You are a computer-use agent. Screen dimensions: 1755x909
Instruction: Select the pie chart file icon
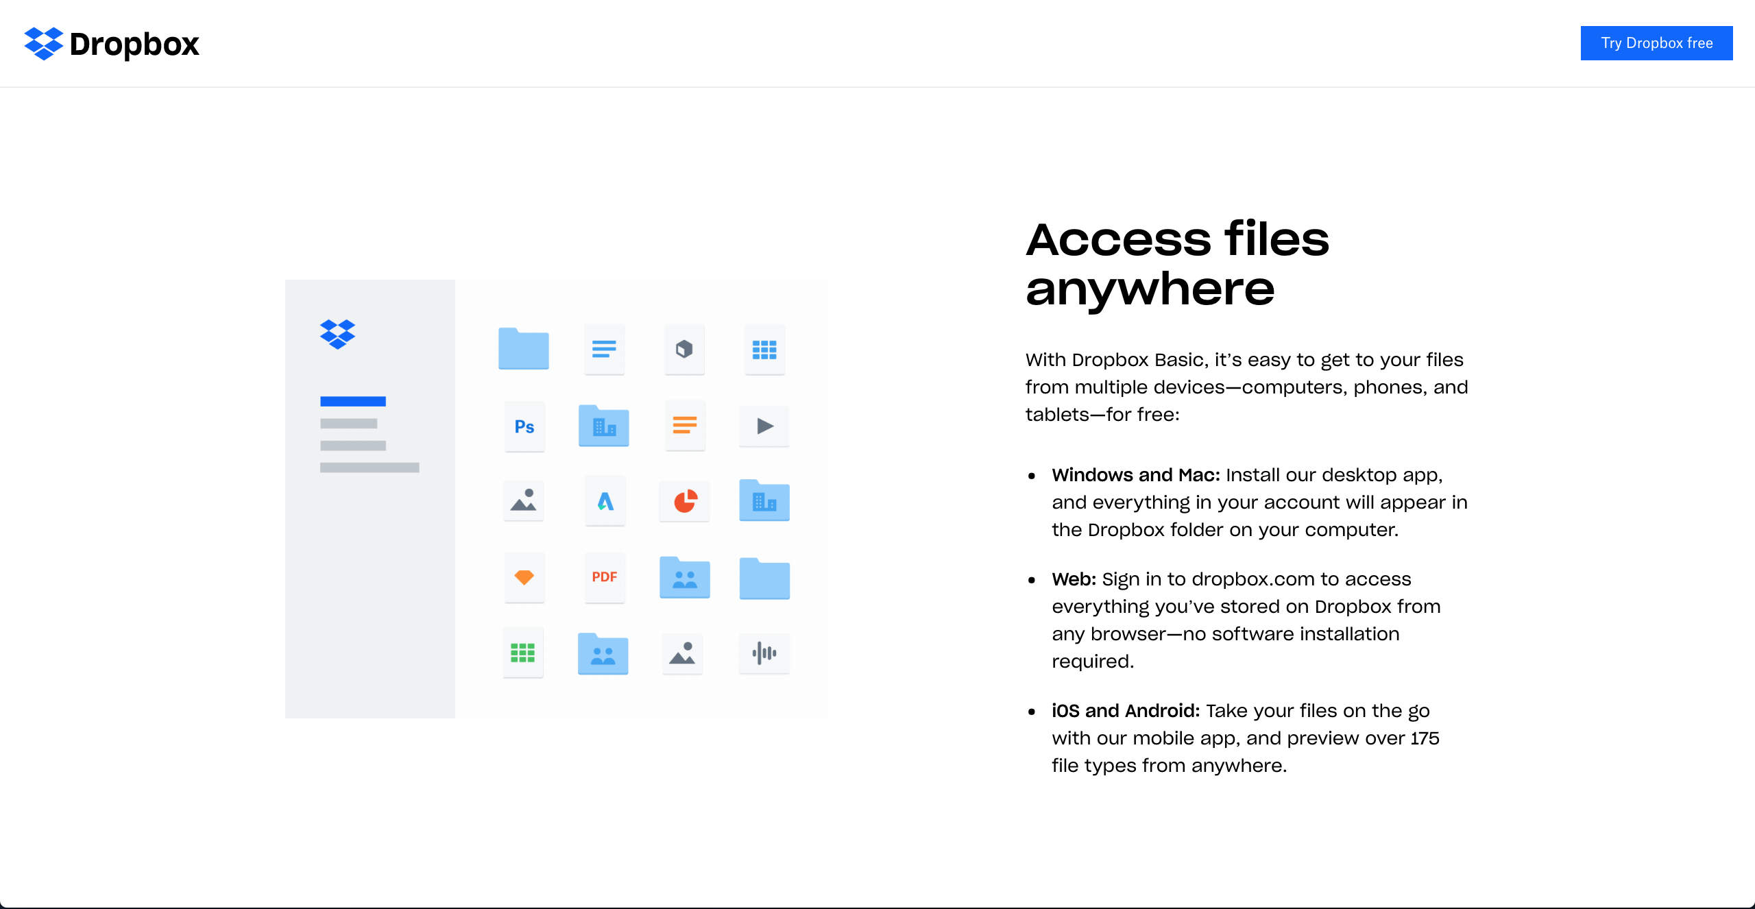point(684,501)
